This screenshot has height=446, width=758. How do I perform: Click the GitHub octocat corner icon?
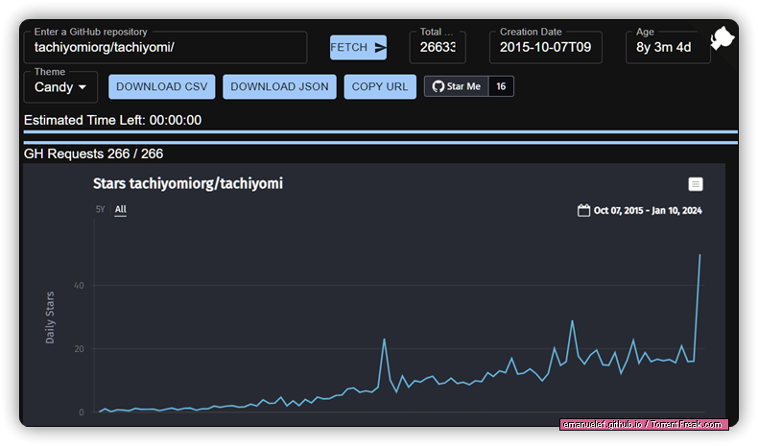tap(722, 38)
